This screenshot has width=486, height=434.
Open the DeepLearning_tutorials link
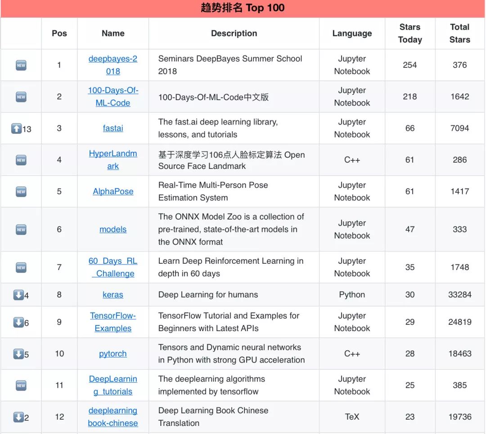pos(113,385)
